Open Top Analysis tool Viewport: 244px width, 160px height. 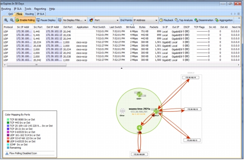pos(184,20)
